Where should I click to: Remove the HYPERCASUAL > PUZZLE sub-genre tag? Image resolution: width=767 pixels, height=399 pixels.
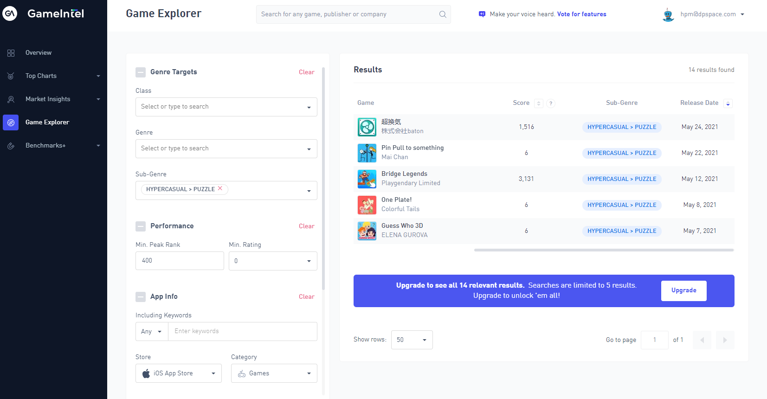pos(220,188)
